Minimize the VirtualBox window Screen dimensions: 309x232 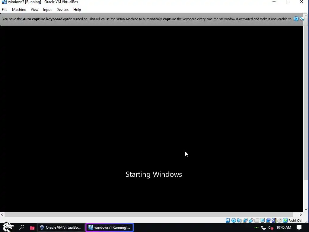coord(274,2)
